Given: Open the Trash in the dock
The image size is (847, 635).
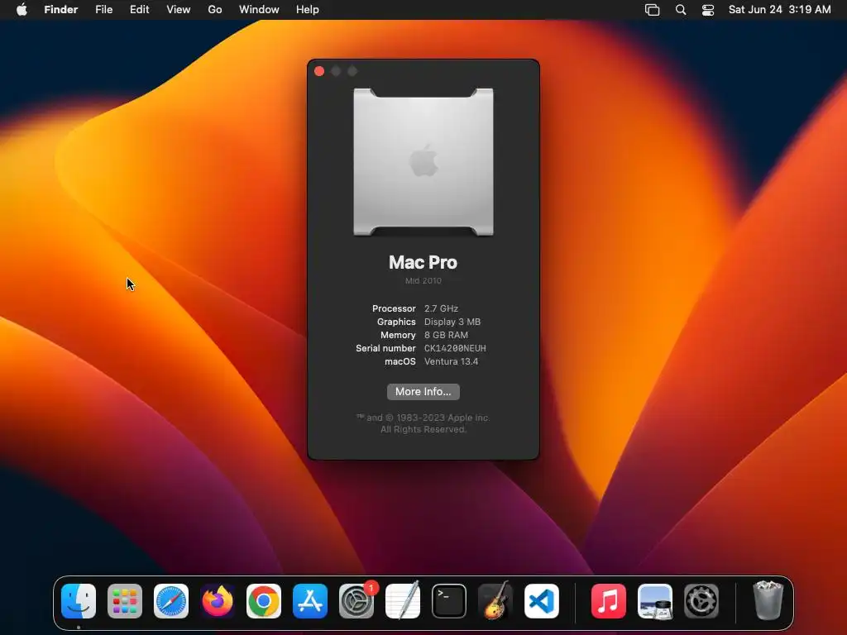Looking at the screenshot, I should coord(768,600).
